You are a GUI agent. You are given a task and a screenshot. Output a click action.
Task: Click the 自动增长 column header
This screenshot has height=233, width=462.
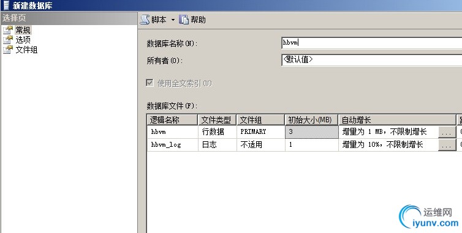pyautogui.click(x=397, y=120)
